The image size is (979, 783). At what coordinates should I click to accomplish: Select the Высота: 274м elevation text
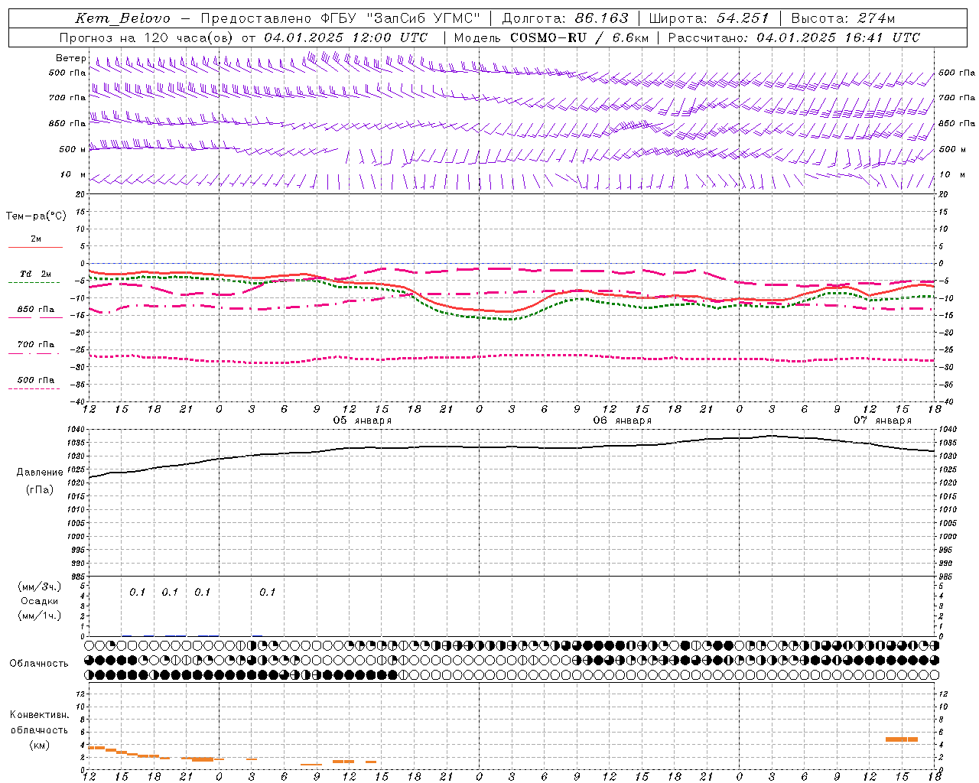(x=843, y=18)
